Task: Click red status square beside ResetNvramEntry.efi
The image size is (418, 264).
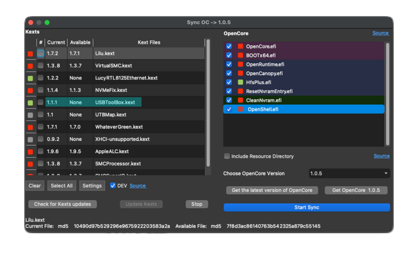Action: click(x=240, y=91)
